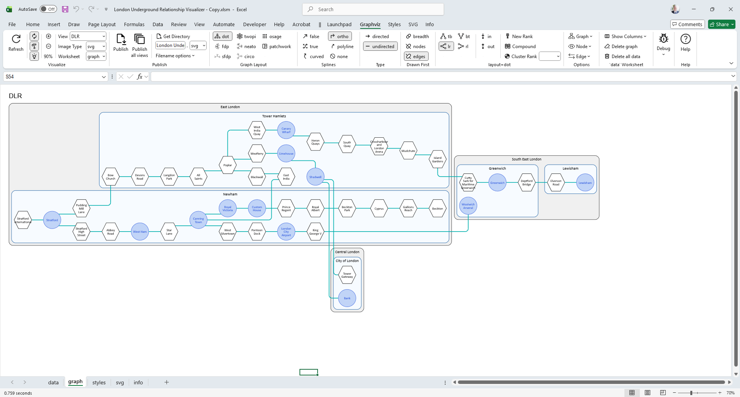Expand the Cluster Rank dropdown
This screenshot has width=740, height=397.
[558, 57]
